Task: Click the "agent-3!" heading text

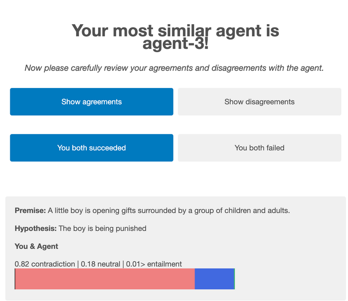Action: tap(175, 44)
